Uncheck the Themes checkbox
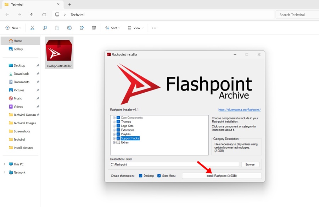Image resolution: width=319 pixels, height=207 pixels. click(x=118, y=122)
